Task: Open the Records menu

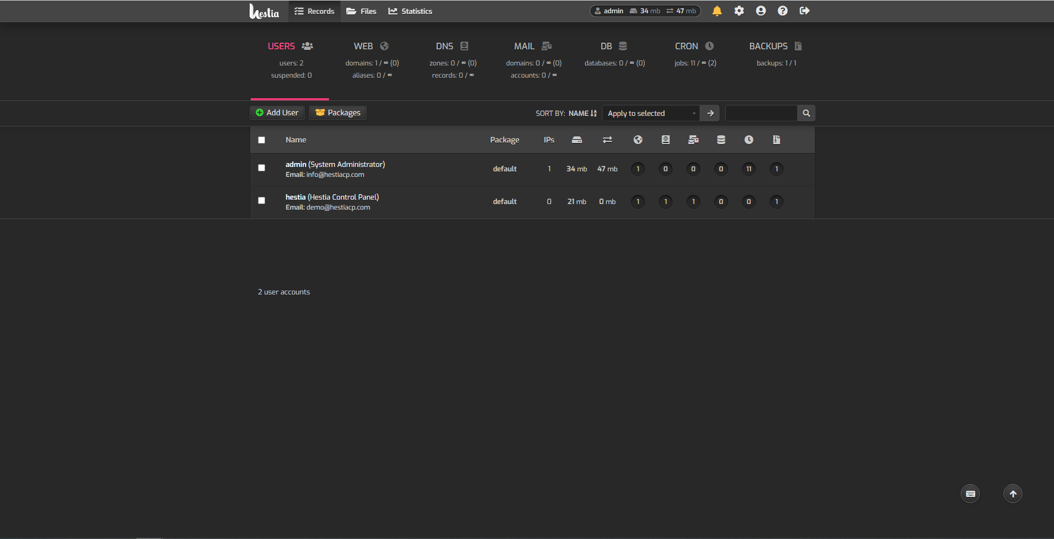Action: point(314,11)
